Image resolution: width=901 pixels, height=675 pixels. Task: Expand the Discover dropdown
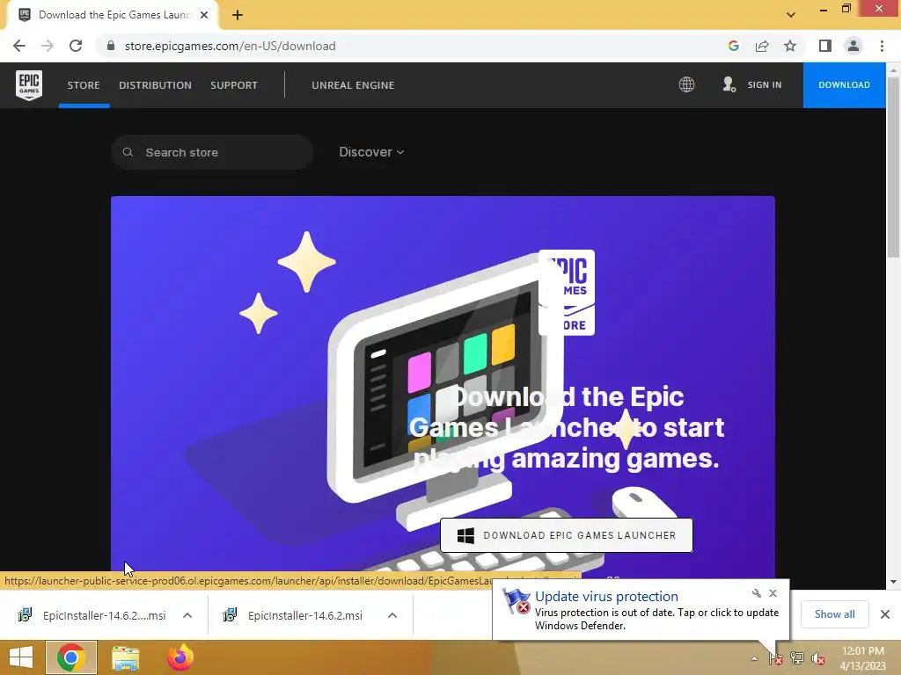[x=372, y=152]
